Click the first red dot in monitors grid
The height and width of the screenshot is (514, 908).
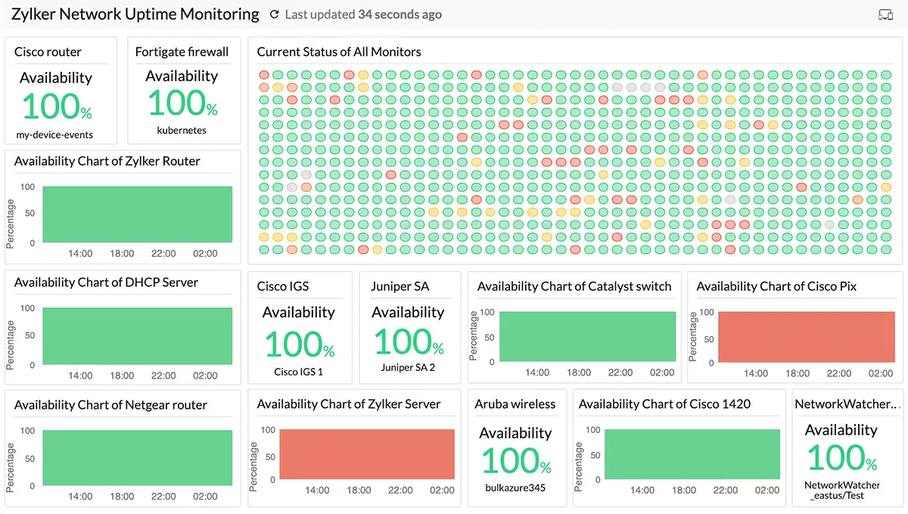click(x=264, y=75)
